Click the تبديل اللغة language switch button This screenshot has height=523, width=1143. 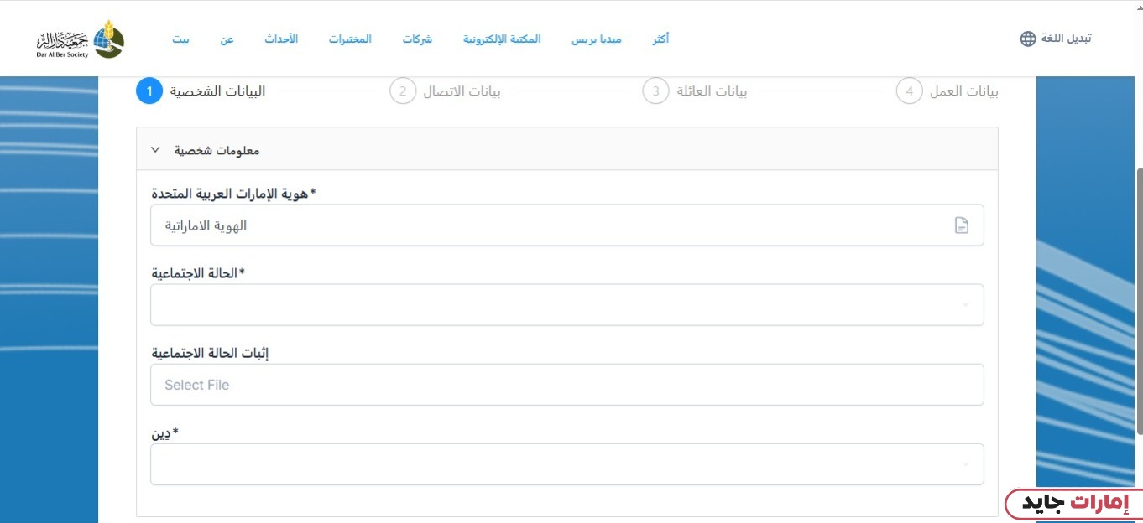(x=1066, y=39)
